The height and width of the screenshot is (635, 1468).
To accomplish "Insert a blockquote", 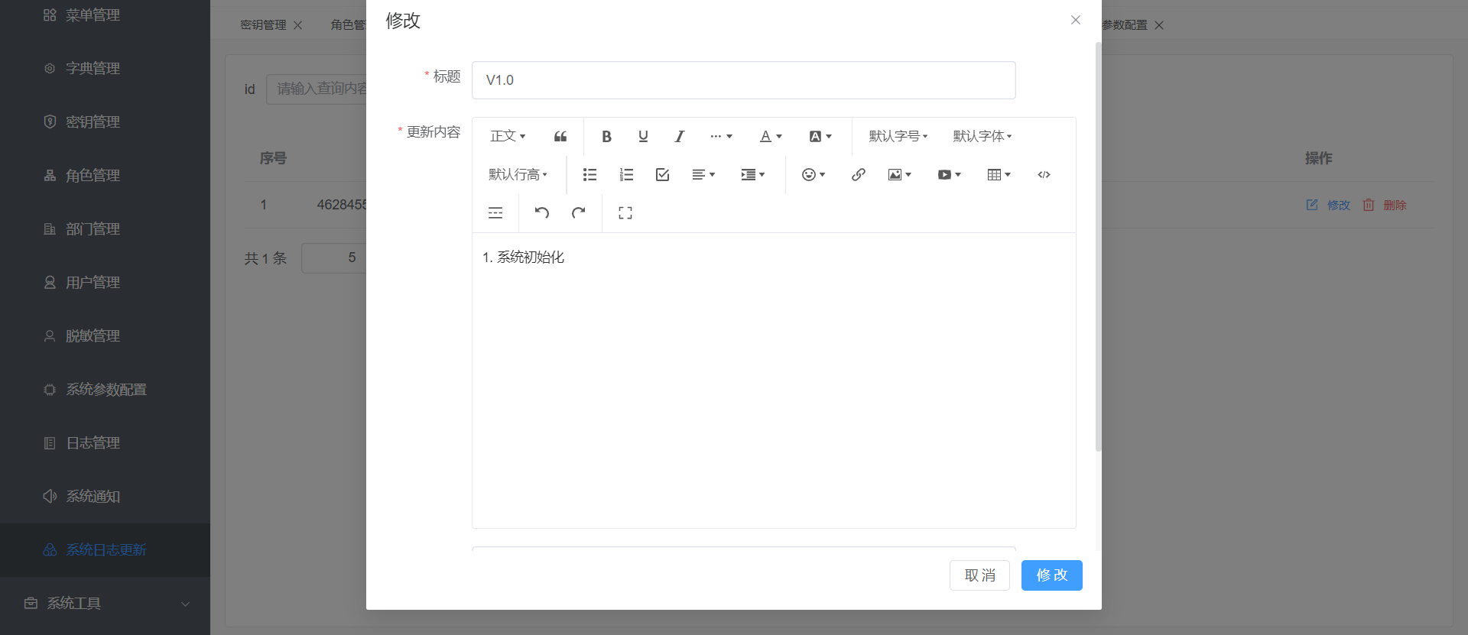I will coord(560,137).
